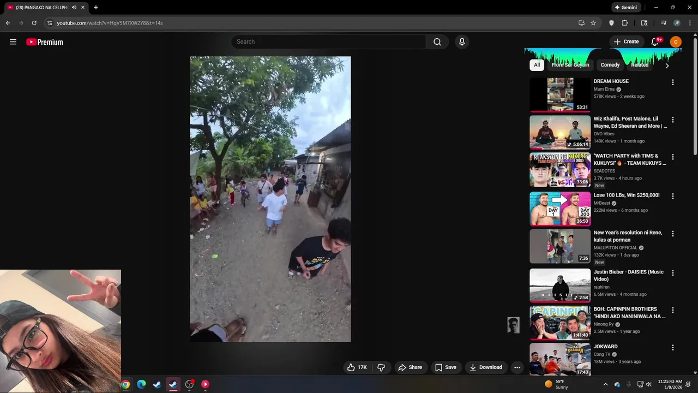Image resolution: width=698 pixels, height=393 pixels.
Task: Open Microsoft Edge from the taskbar
Action: coord(141,384)
